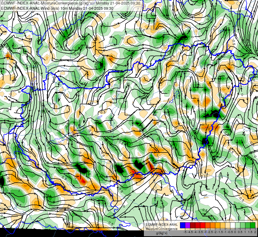The width and height of the screenshot is (258, 237).
Task: Pick the light green swatch between 0.5 and 1
Action: (x=243, y=225)
